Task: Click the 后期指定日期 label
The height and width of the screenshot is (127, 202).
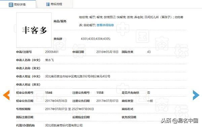Action: click(x=81, y=117)
